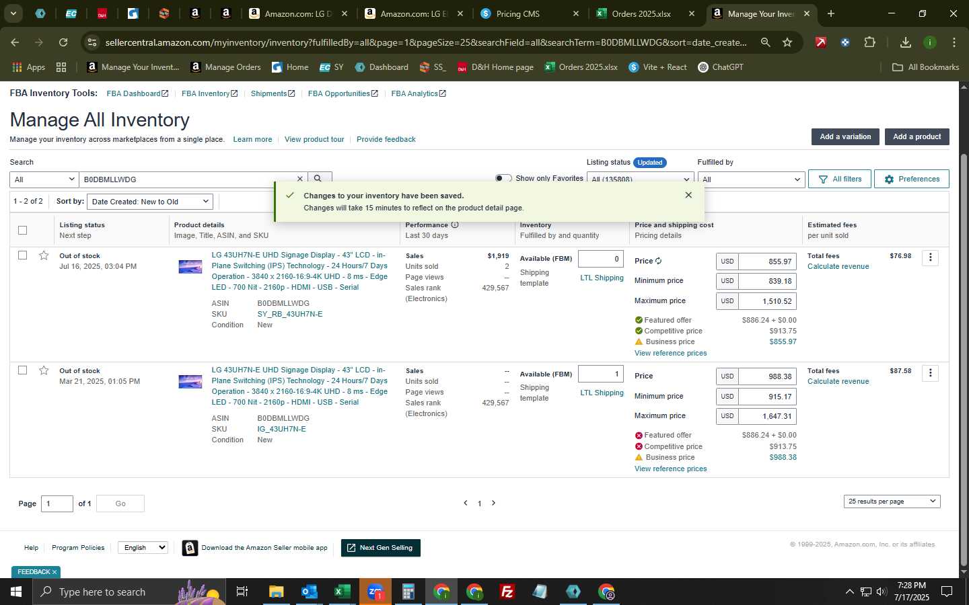Open FileZilla from the Windows taskbar
This screenshot has width=969, height=605.
coord(507,592)
